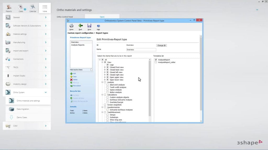
Task: Open Help from the question mark icon
Action: tap(98, 26)
